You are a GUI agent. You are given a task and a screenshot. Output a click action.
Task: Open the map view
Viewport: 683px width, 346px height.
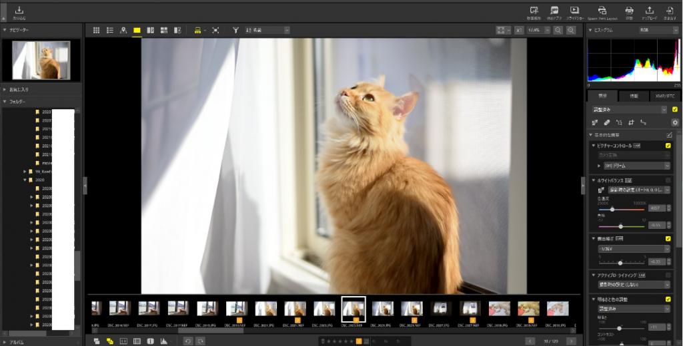(x=123, y=30)
